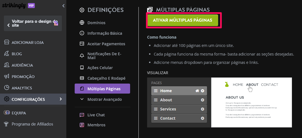This screenshot has height=138, width=302.
Task: Open the Analytics section
Action: (x=22, y=88)
